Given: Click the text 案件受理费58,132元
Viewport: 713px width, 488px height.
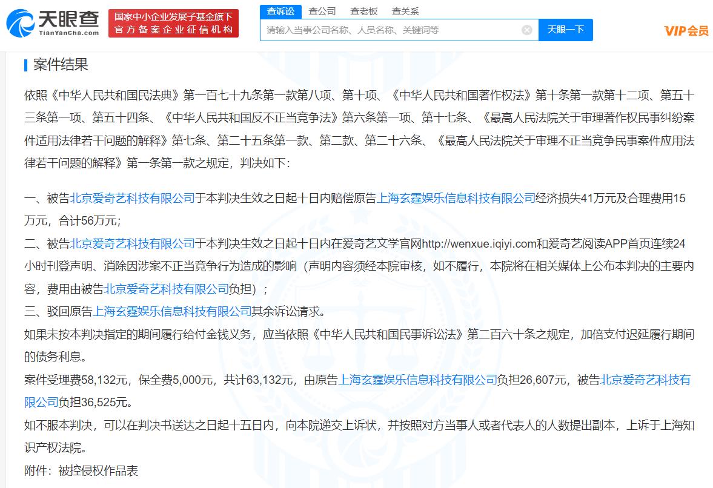Looking at the screenshot, I should point(76,380).
